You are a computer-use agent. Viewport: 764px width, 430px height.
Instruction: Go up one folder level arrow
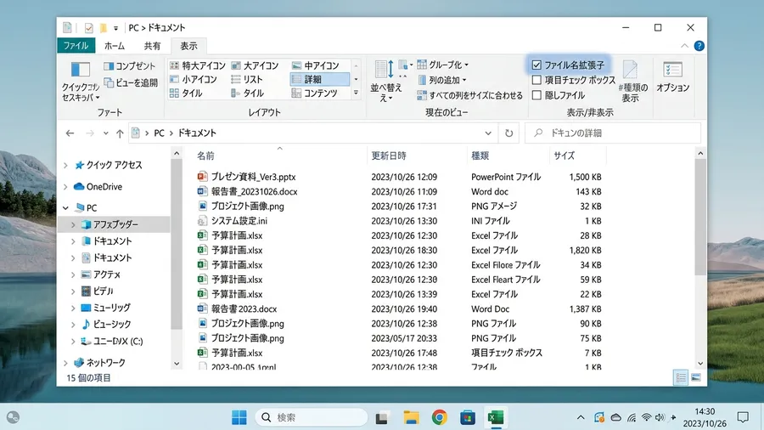tap(120, 133)
